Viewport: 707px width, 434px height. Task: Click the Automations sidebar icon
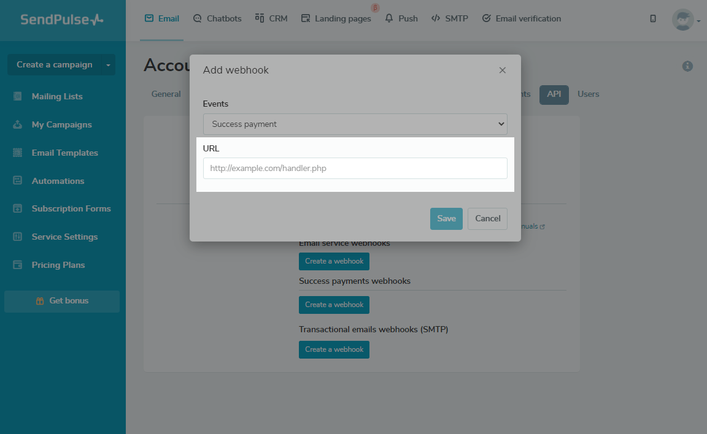pos(18,181)
